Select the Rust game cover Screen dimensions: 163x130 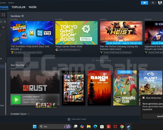[x=35, y=82]
